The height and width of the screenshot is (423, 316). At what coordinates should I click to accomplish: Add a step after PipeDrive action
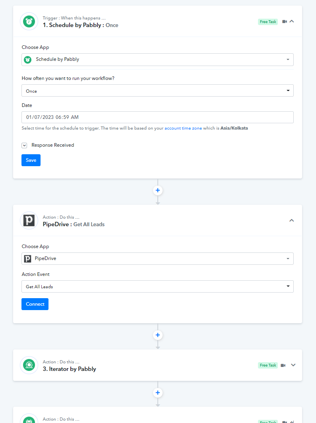(158, 335)
